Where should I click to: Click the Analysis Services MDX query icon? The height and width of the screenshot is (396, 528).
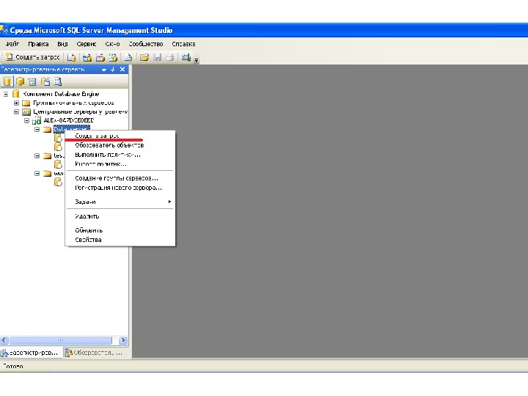click(x=87, y=58)
